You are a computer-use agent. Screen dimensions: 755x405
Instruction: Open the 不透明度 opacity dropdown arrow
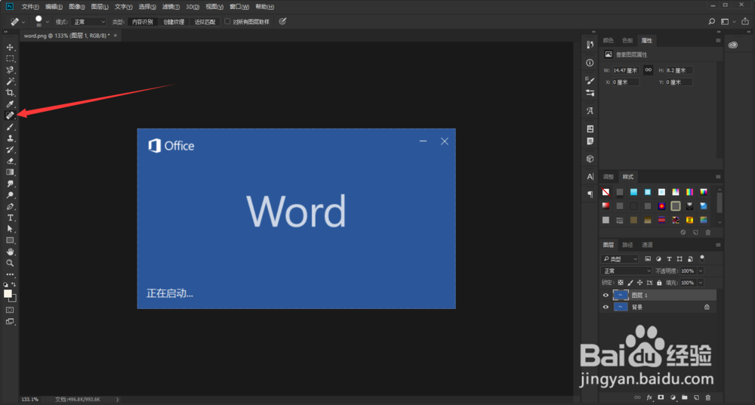point(700,271)
